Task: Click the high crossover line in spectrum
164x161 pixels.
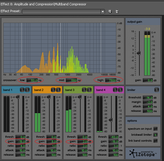Action: (101, 48)
